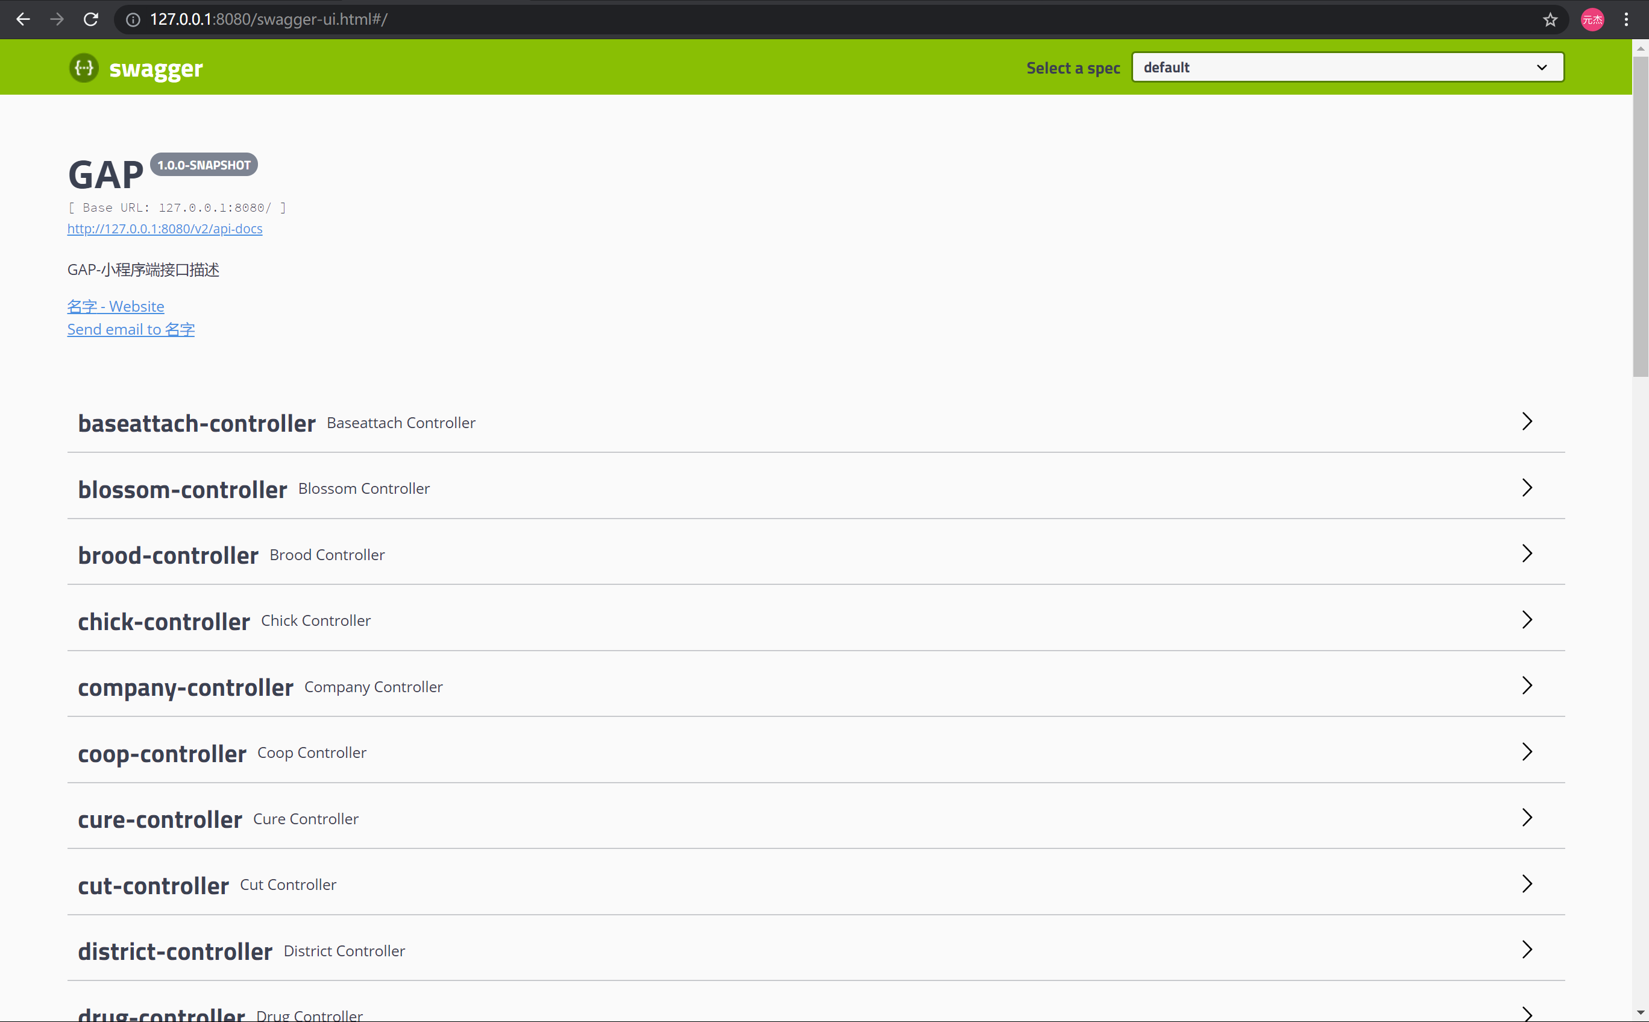
Task: Bookmark page with the star icon
Action: pos(1550,20)
